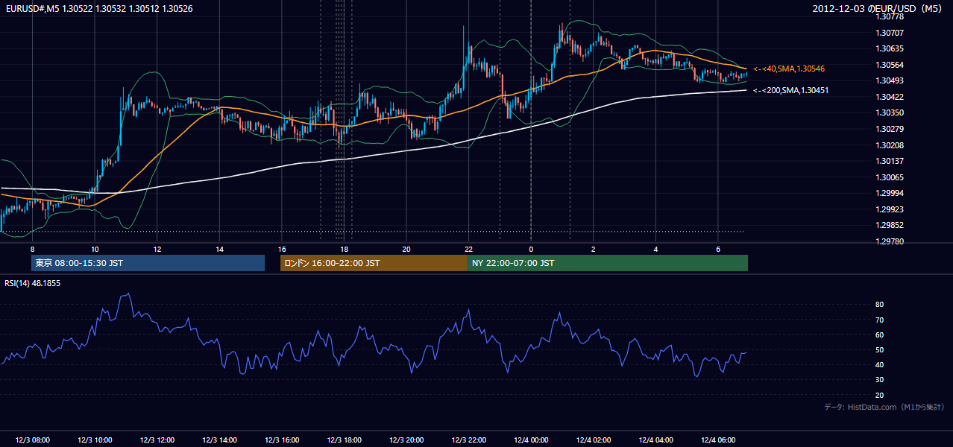Click RSI axis level 50

coord(880,349)
